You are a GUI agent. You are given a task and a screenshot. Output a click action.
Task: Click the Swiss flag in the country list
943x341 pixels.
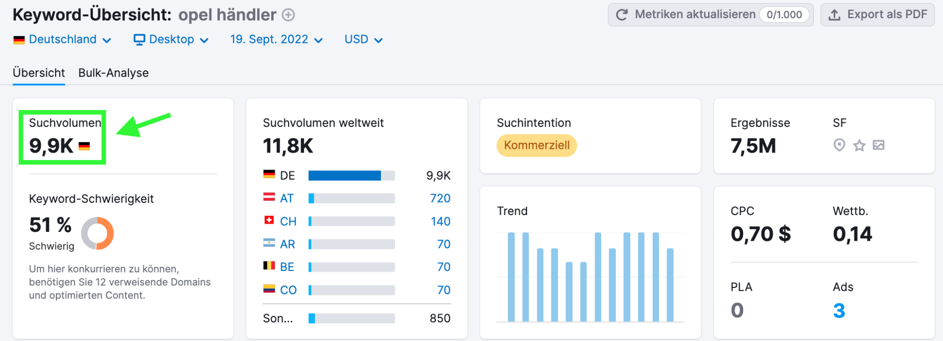(269, 220)
